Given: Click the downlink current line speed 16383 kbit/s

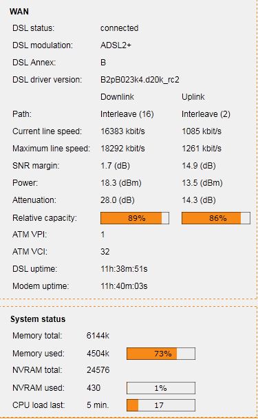Looking at the screenshot, I should coord(122,131).
